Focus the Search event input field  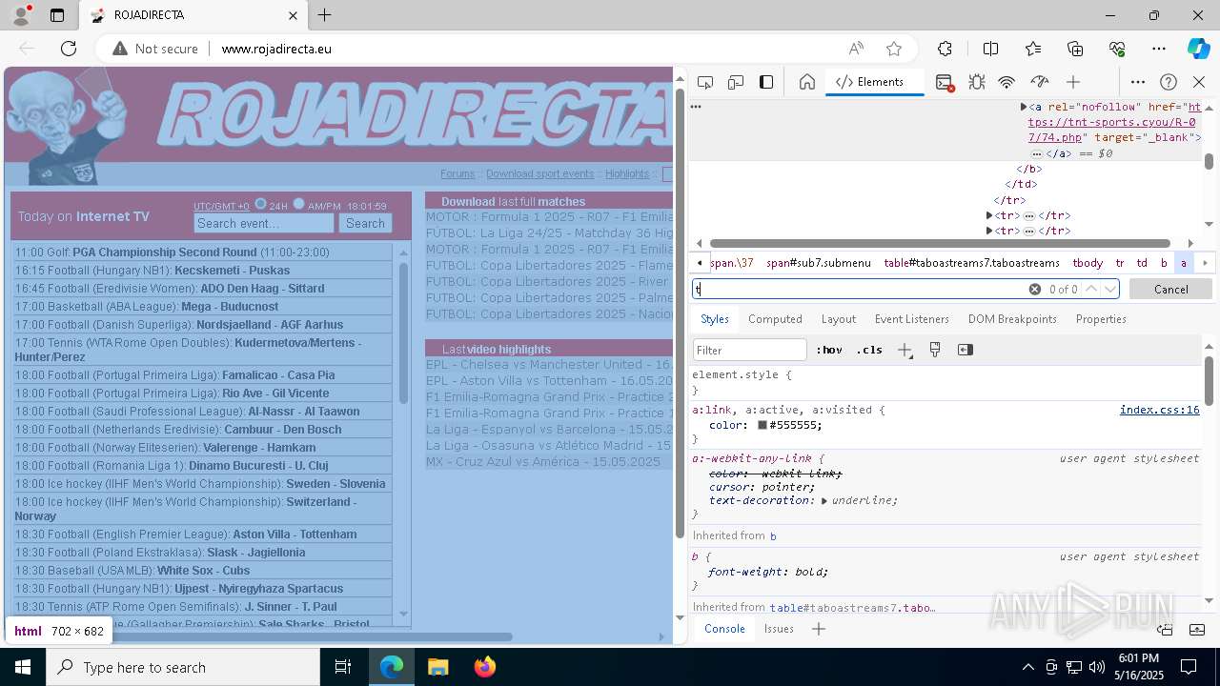tap(264, 223)
